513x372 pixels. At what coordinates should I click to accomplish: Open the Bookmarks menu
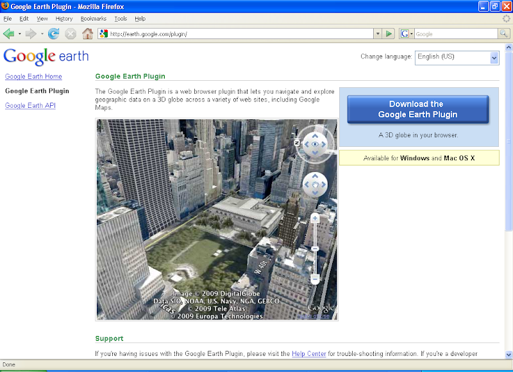tap(93, 19)
